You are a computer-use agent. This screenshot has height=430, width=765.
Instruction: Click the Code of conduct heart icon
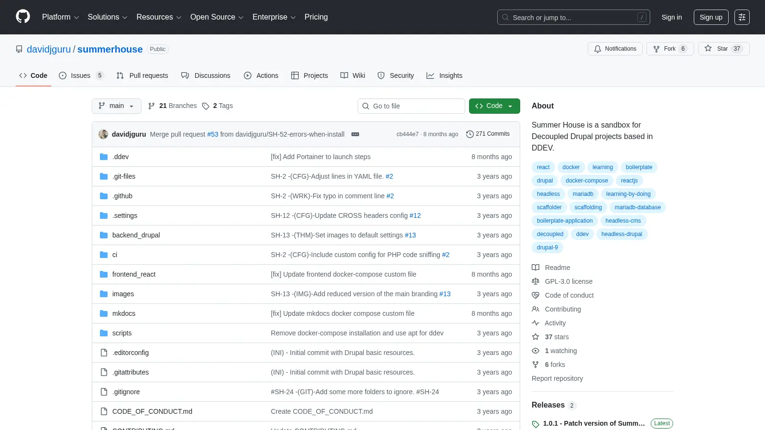(535, 295)
